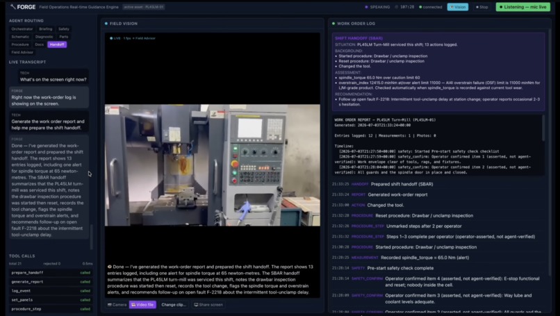
Task: Select the Schematic agent chip
Action: click(20, 37)
